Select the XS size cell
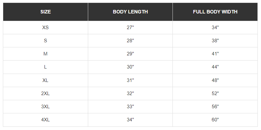 coord(46,28)
